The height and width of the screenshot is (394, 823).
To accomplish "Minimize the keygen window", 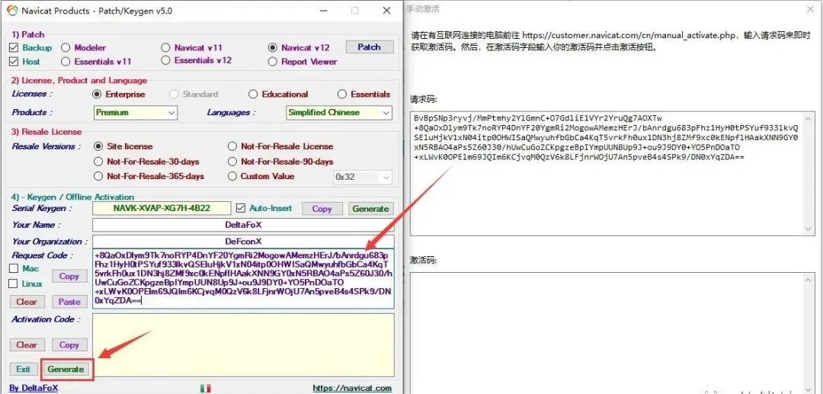I will [322, 11].
